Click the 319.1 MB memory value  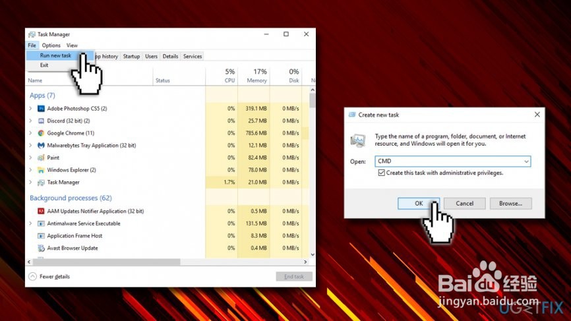256,109
